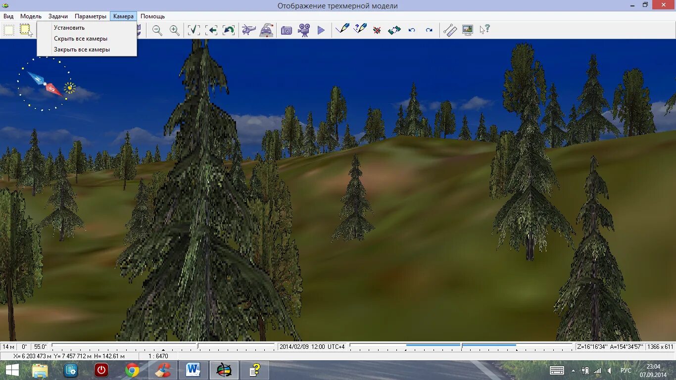Viewport: 676px width, 380px height.
Task: Select the dashed-rectangle selection tool with cursor
Action: click(26, 30)
